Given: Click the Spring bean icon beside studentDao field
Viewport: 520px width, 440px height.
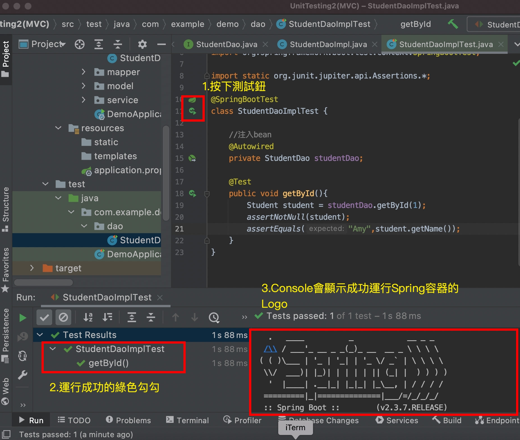Looking at the screenshot, I should pos(193,158).
